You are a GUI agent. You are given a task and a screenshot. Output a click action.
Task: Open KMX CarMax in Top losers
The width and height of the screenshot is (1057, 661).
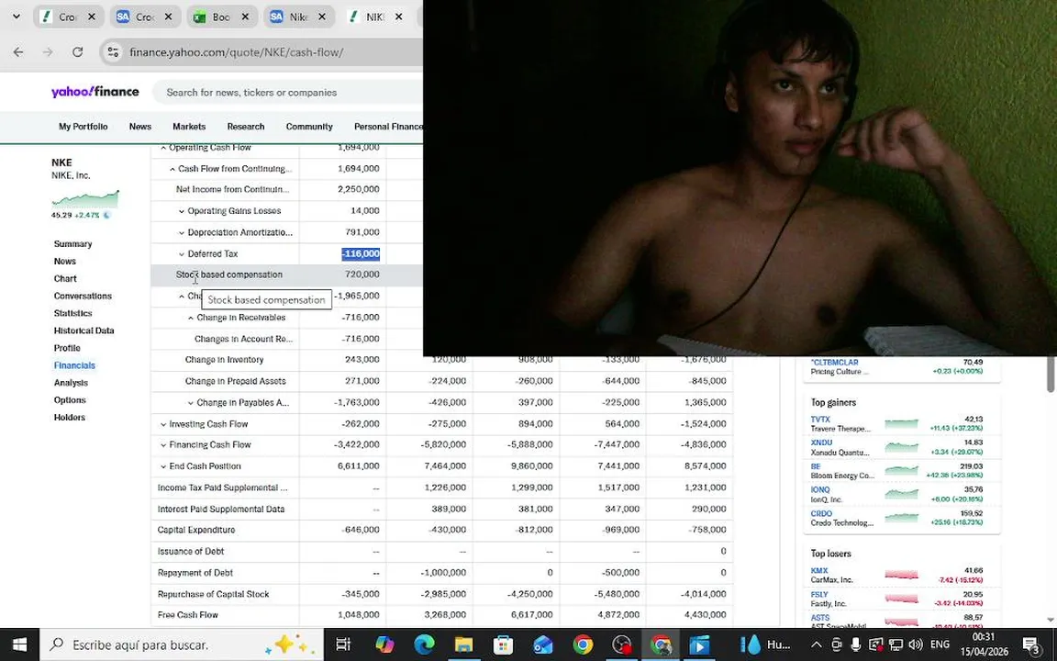(x=819, y=571)
